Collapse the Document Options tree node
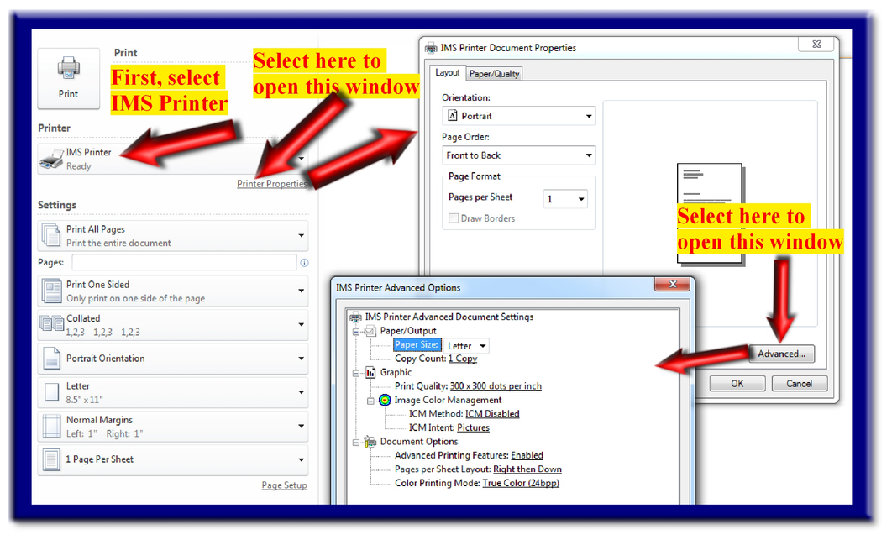Viewport: 892px width, 540px height. (x=356, y=443)
